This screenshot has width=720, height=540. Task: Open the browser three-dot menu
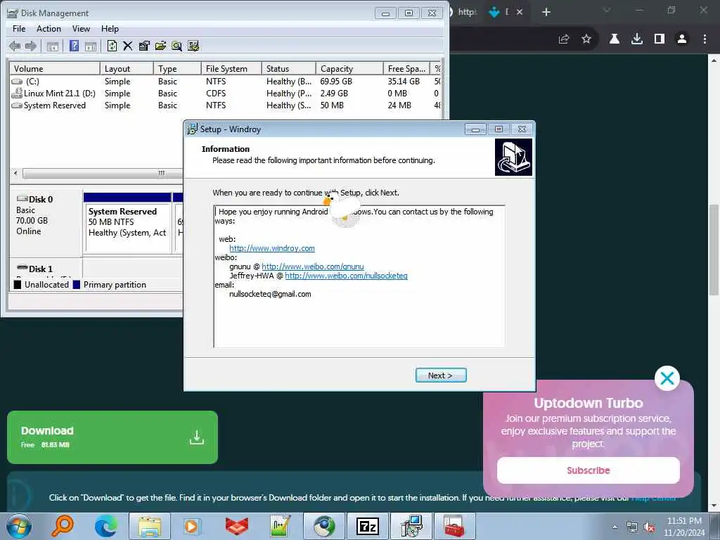click(x=705, y=39)
